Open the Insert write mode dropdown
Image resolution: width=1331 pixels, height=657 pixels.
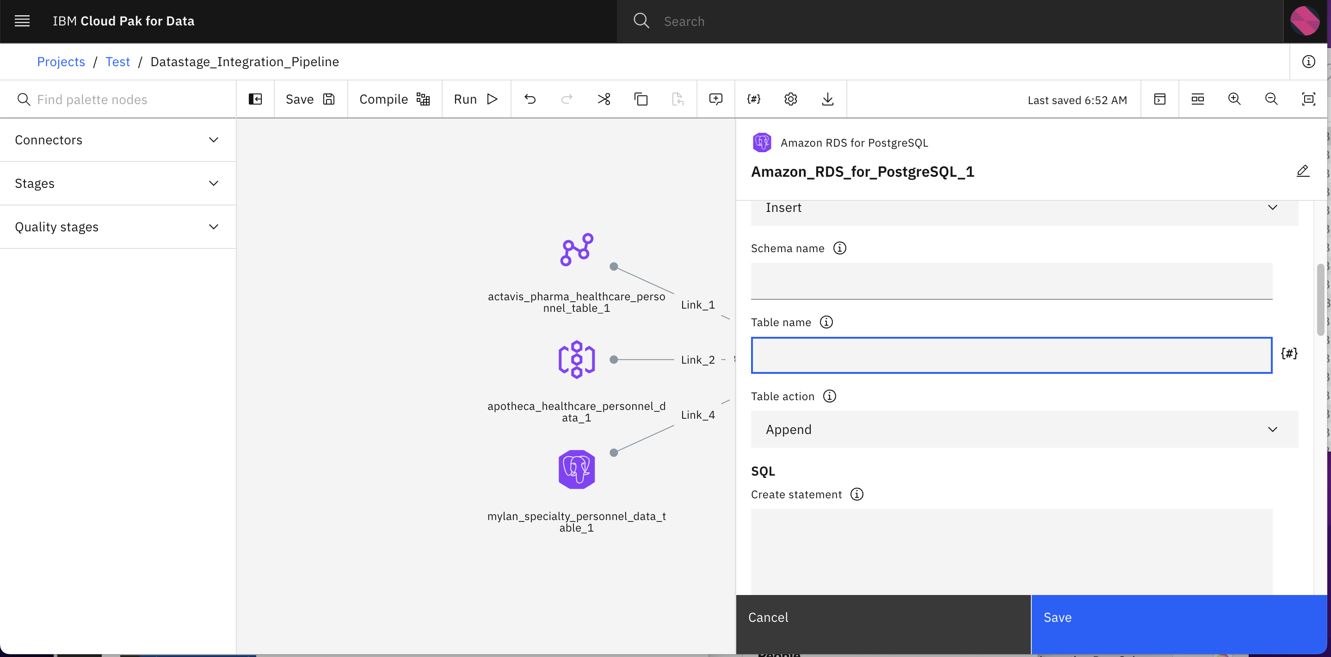[x=1024, y=208]
